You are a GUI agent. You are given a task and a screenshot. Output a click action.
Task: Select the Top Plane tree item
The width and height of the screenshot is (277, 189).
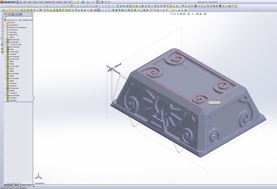13,32
